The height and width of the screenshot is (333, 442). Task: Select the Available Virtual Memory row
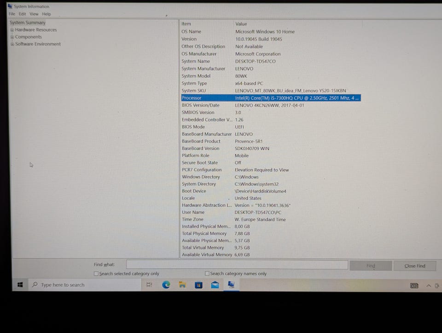click(271, 255)
